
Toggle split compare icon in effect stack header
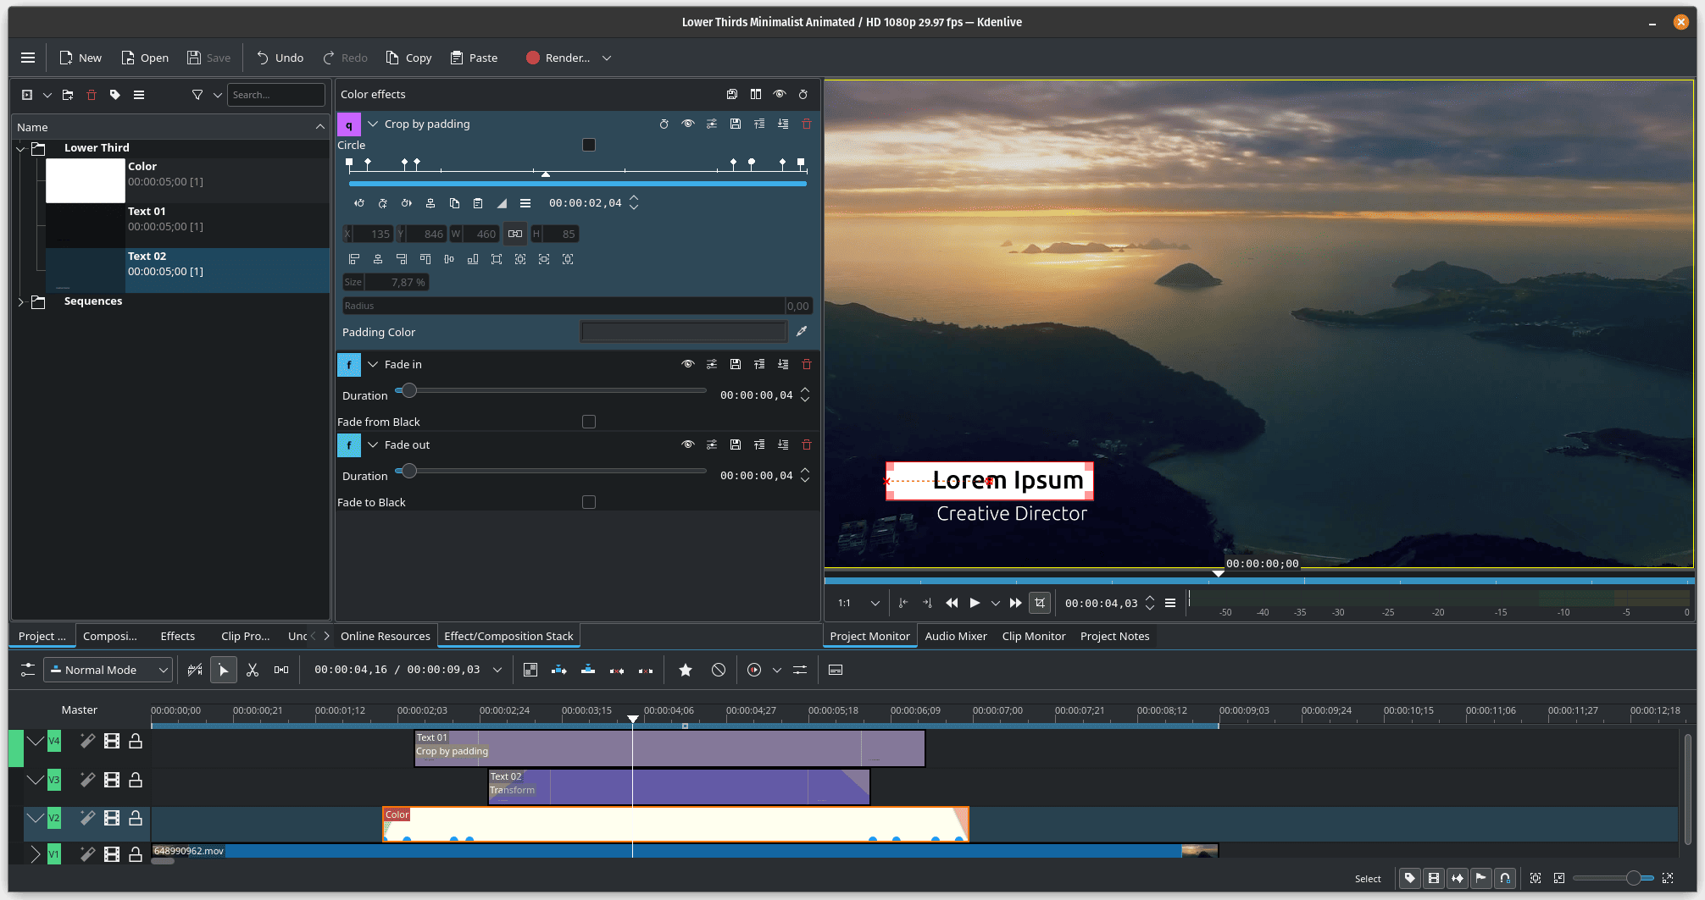(x=756, y=94)
